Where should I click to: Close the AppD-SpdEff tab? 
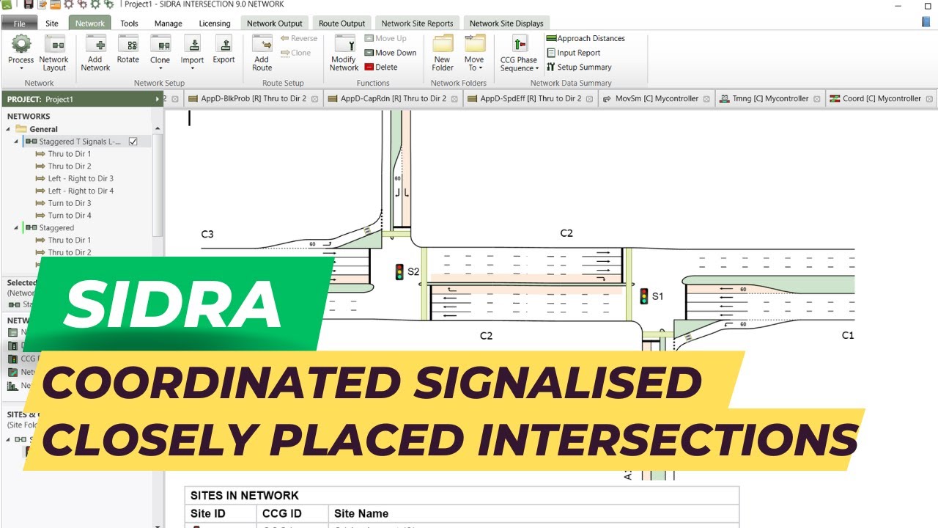click(x=589, y=99)
